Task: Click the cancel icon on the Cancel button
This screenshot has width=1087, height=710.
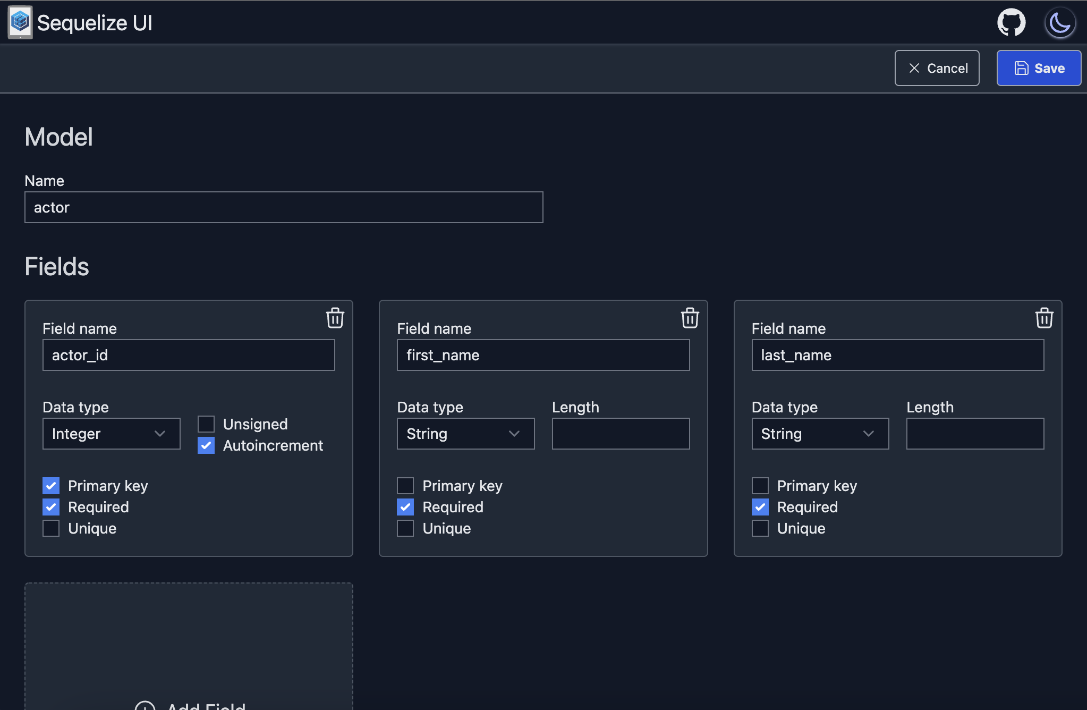Action: [x=914, y=67]
